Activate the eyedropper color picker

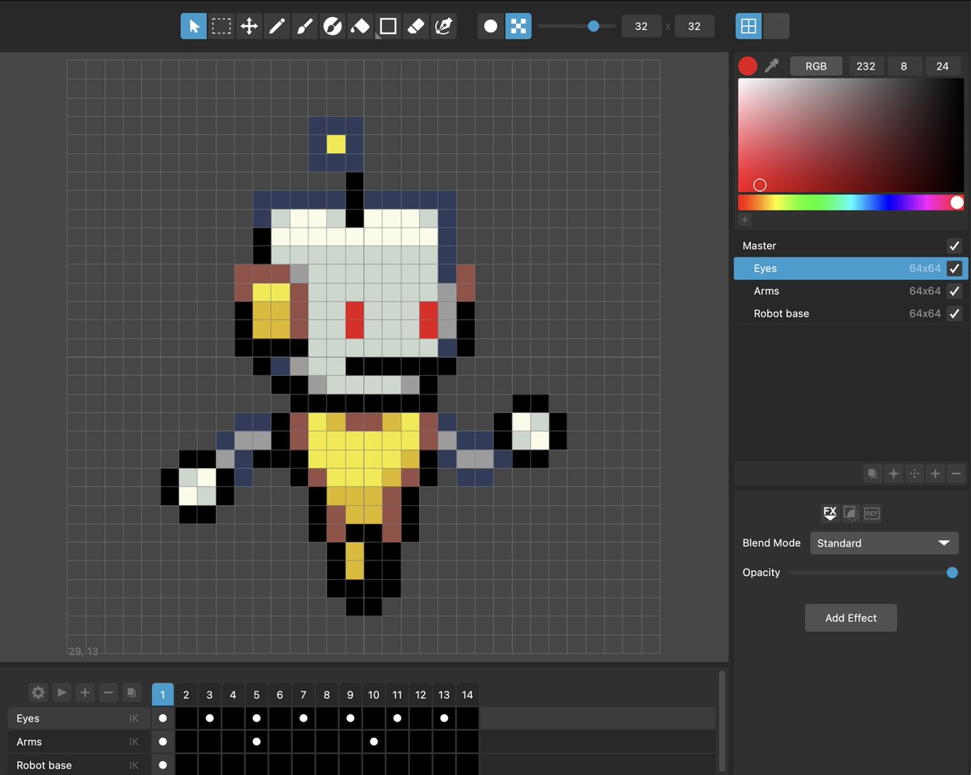click(x=771, y=66)
